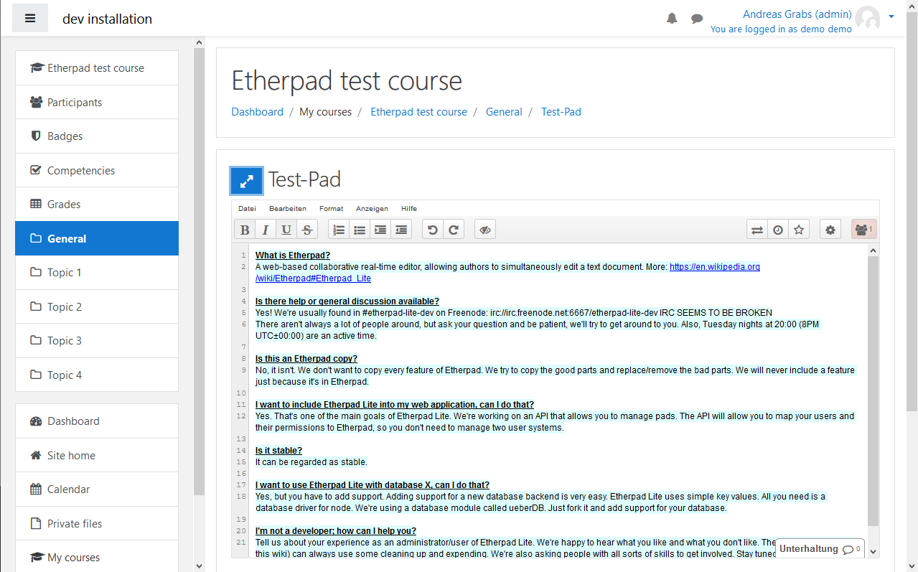
Task: Go to Dashboard in the sidebar
Action: [97, 421]
